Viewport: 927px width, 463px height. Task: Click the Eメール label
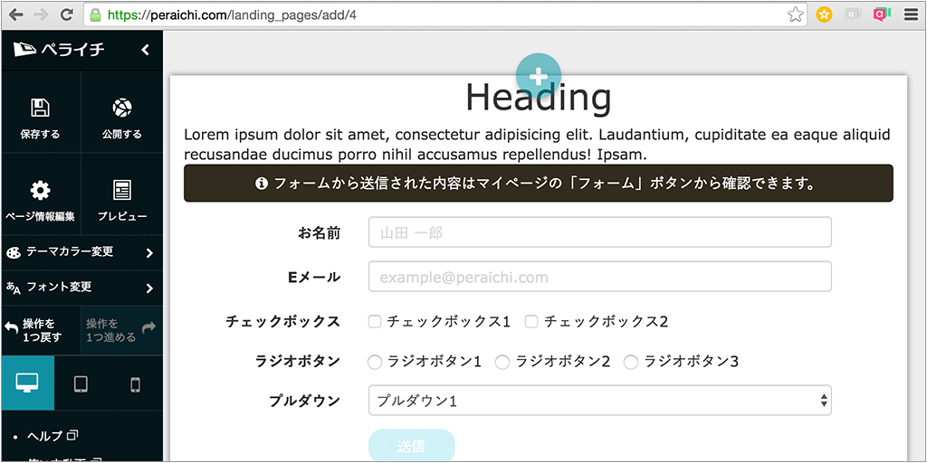pyautogui.click(x=314, y=277)
